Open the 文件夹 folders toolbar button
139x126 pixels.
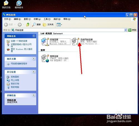point(48,25)
